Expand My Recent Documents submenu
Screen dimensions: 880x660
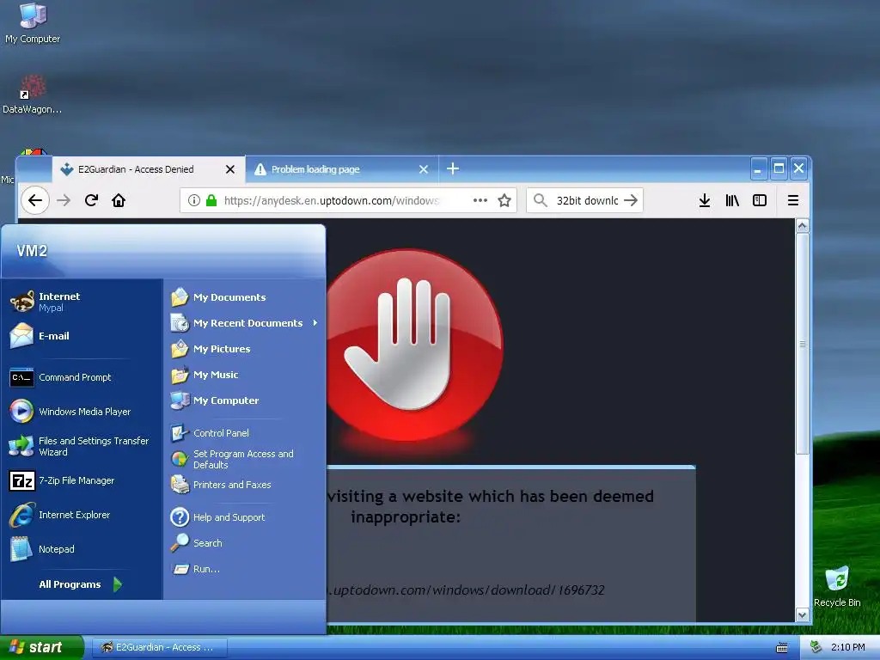245,323
